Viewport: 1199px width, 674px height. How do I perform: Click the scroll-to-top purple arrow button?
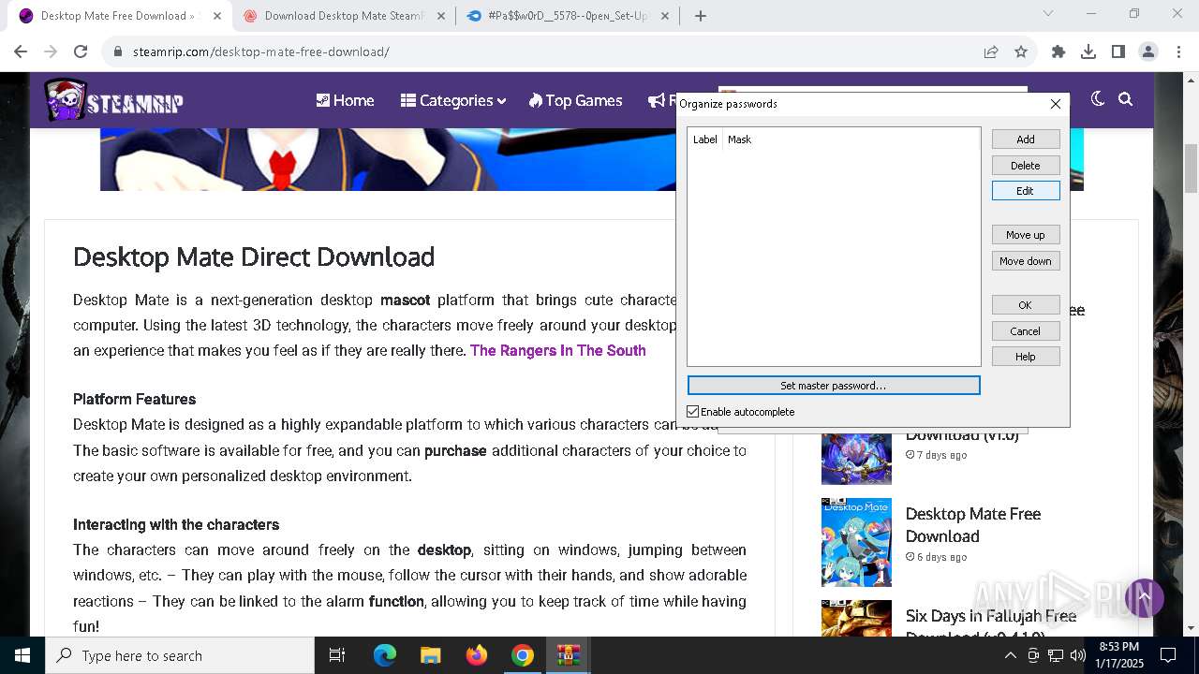pyautogui.click(x=1144, y=597)
